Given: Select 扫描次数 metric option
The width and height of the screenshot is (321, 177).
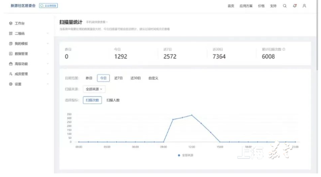Looking at the screenshot, I should pos(92,100).
